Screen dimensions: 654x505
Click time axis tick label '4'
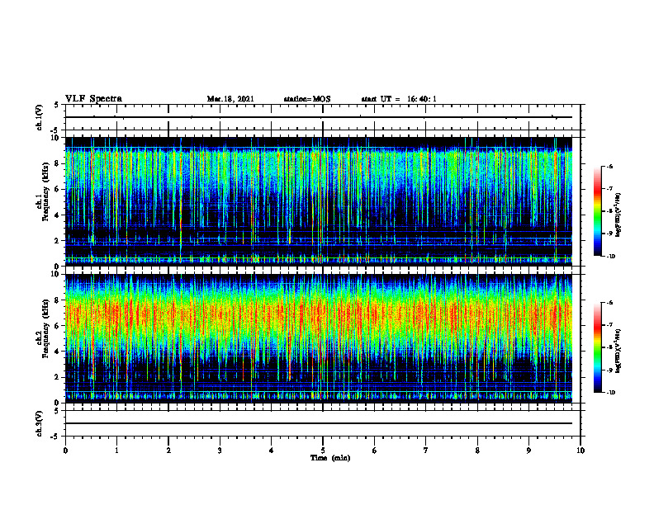[x=272, y=451]
